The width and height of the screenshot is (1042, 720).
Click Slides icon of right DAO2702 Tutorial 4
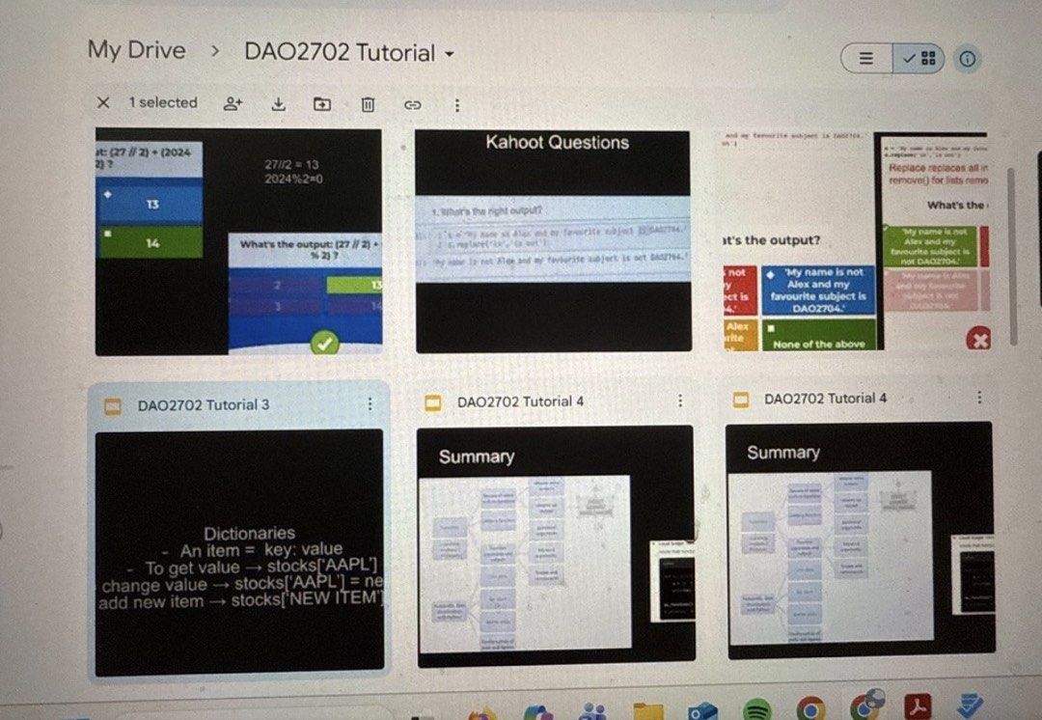740,400
